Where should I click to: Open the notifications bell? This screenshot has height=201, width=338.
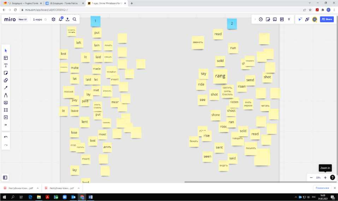coord(61,19)
